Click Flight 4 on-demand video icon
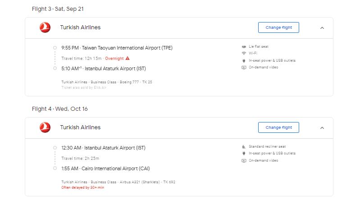 click(x=244, y=161)
